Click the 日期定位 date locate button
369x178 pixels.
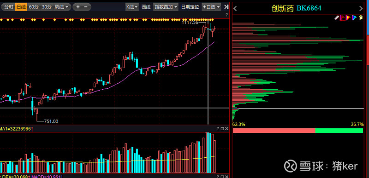(x=190, y=7)
